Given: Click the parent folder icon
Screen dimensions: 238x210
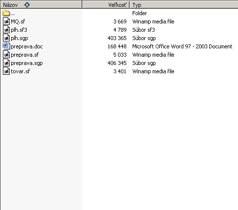Looking at the screenshot, I should pyautogui.click(x=6, y=13).
